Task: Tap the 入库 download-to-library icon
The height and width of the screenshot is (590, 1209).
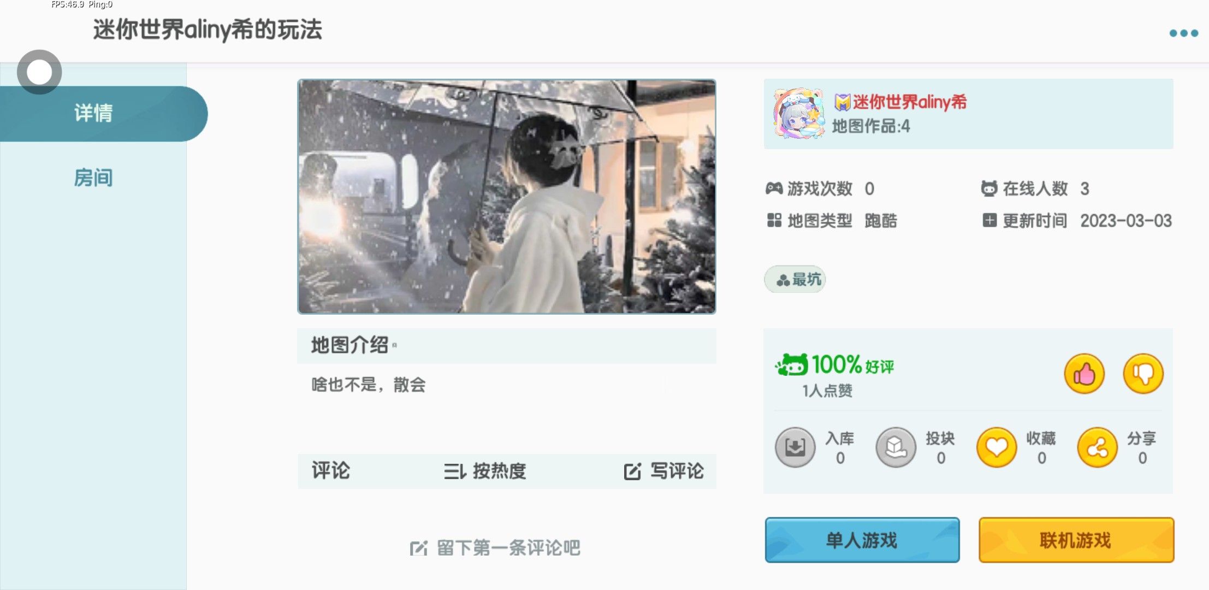Action: [795, 447]
